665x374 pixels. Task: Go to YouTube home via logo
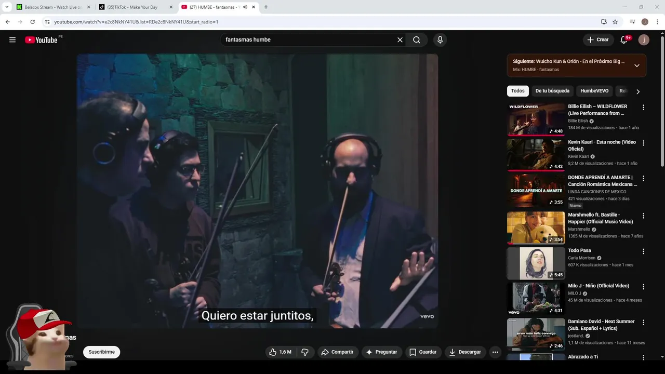point(41,40)
